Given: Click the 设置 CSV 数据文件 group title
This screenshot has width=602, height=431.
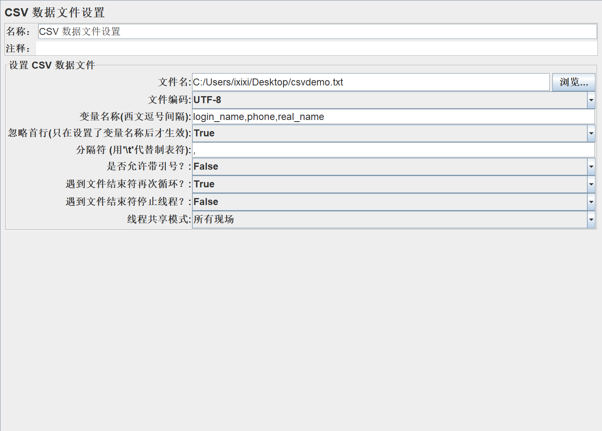Looking at the screenshot, I should click(52, 65).
